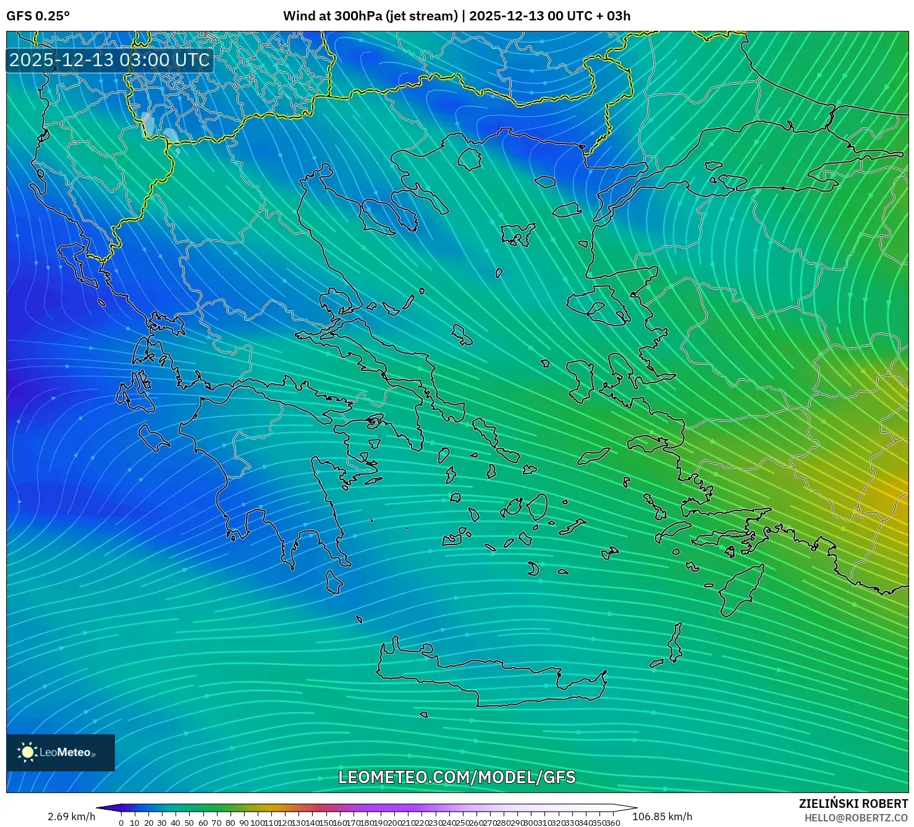The width and height of the screenshot is (914, 827).
Task: Click the +03h forecast hour text
Action: click(615, 16)
